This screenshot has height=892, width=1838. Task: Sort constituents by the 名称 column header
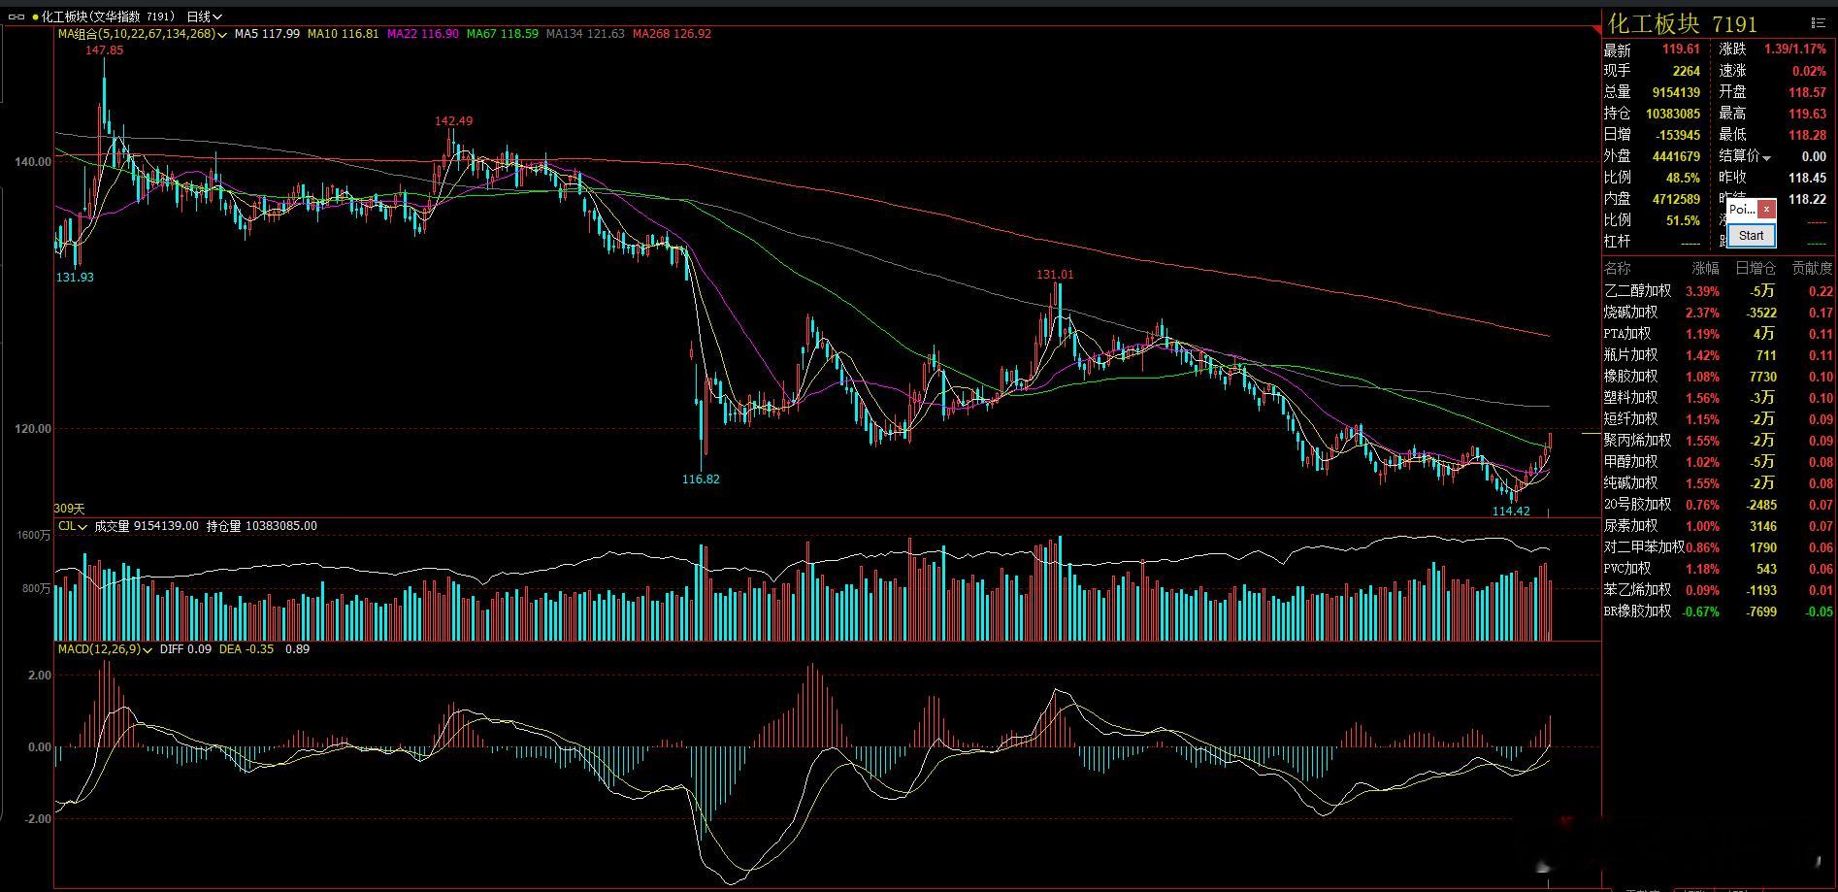coord(1618,268)
